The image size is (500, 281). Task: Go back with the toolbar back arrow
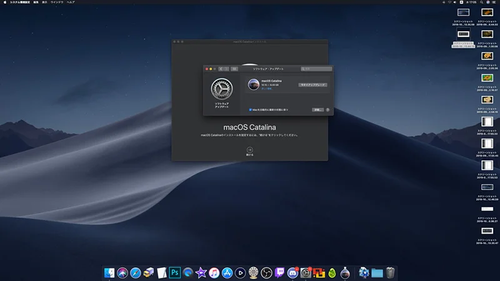pyautogui.click(x=221, y=69)
